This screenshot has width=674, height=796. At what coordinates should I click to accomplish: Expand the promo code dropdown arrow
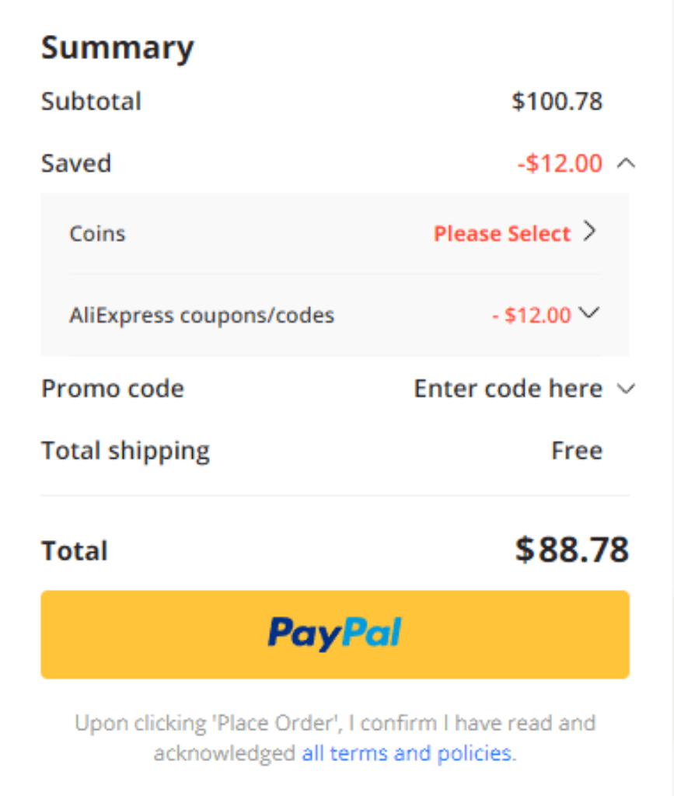coord(627,389)
